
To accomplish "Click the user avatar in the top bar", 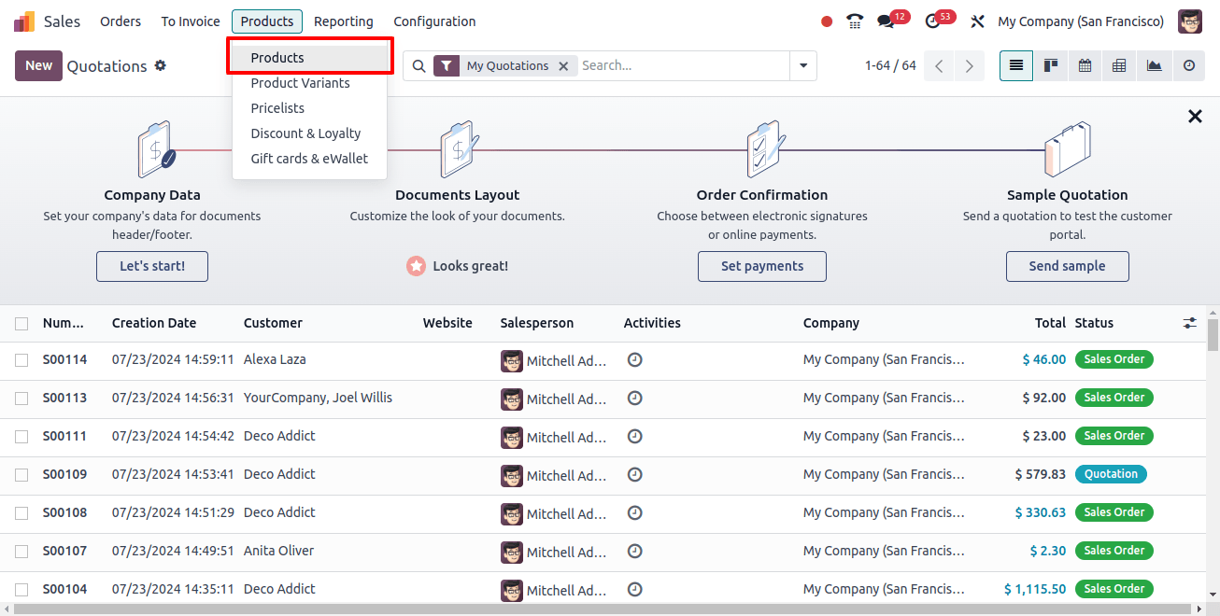I will click(1190, 21).
